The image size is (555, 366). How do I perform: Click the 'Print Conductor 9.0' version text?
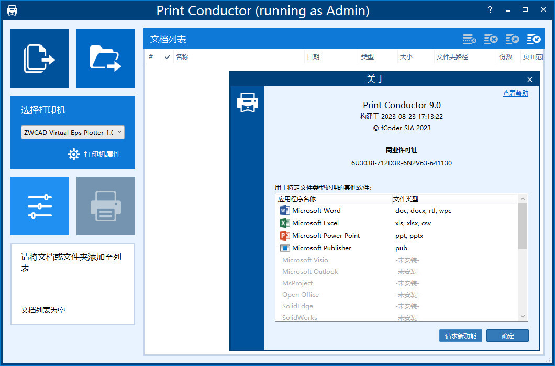402,105
